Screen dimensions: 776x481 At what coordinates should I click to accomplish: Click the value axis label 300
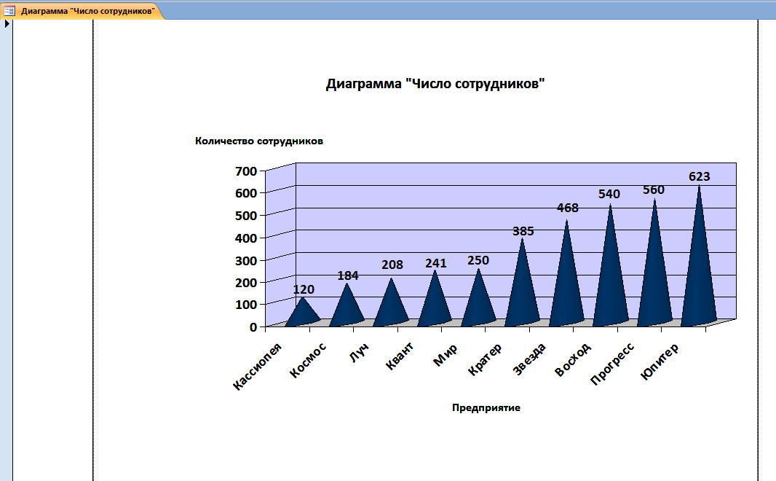click(x=246, y=261)
